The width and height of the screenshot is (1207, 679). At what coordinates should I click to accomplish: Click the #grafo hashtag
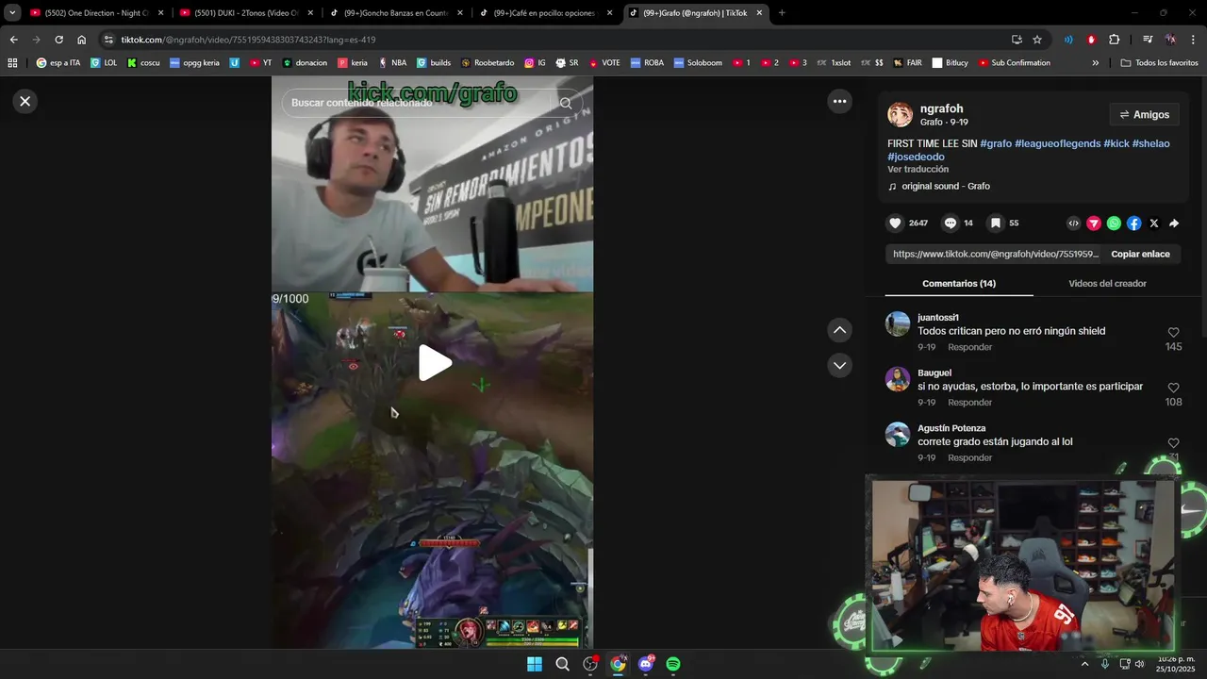coord(996,143)
